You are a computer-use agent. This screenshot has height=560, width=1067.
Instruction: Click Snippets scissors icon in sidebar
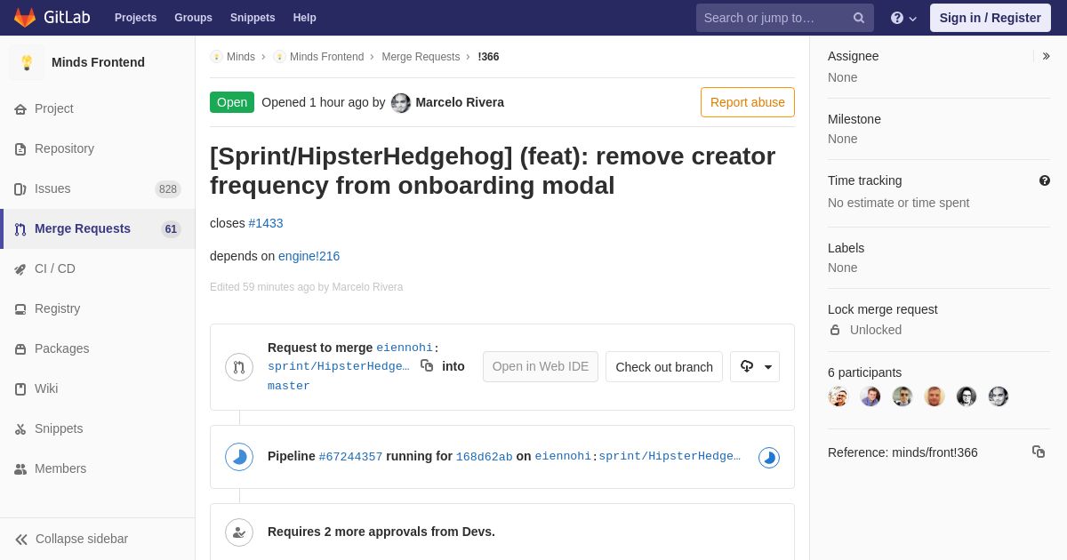[x=20, y=429]
